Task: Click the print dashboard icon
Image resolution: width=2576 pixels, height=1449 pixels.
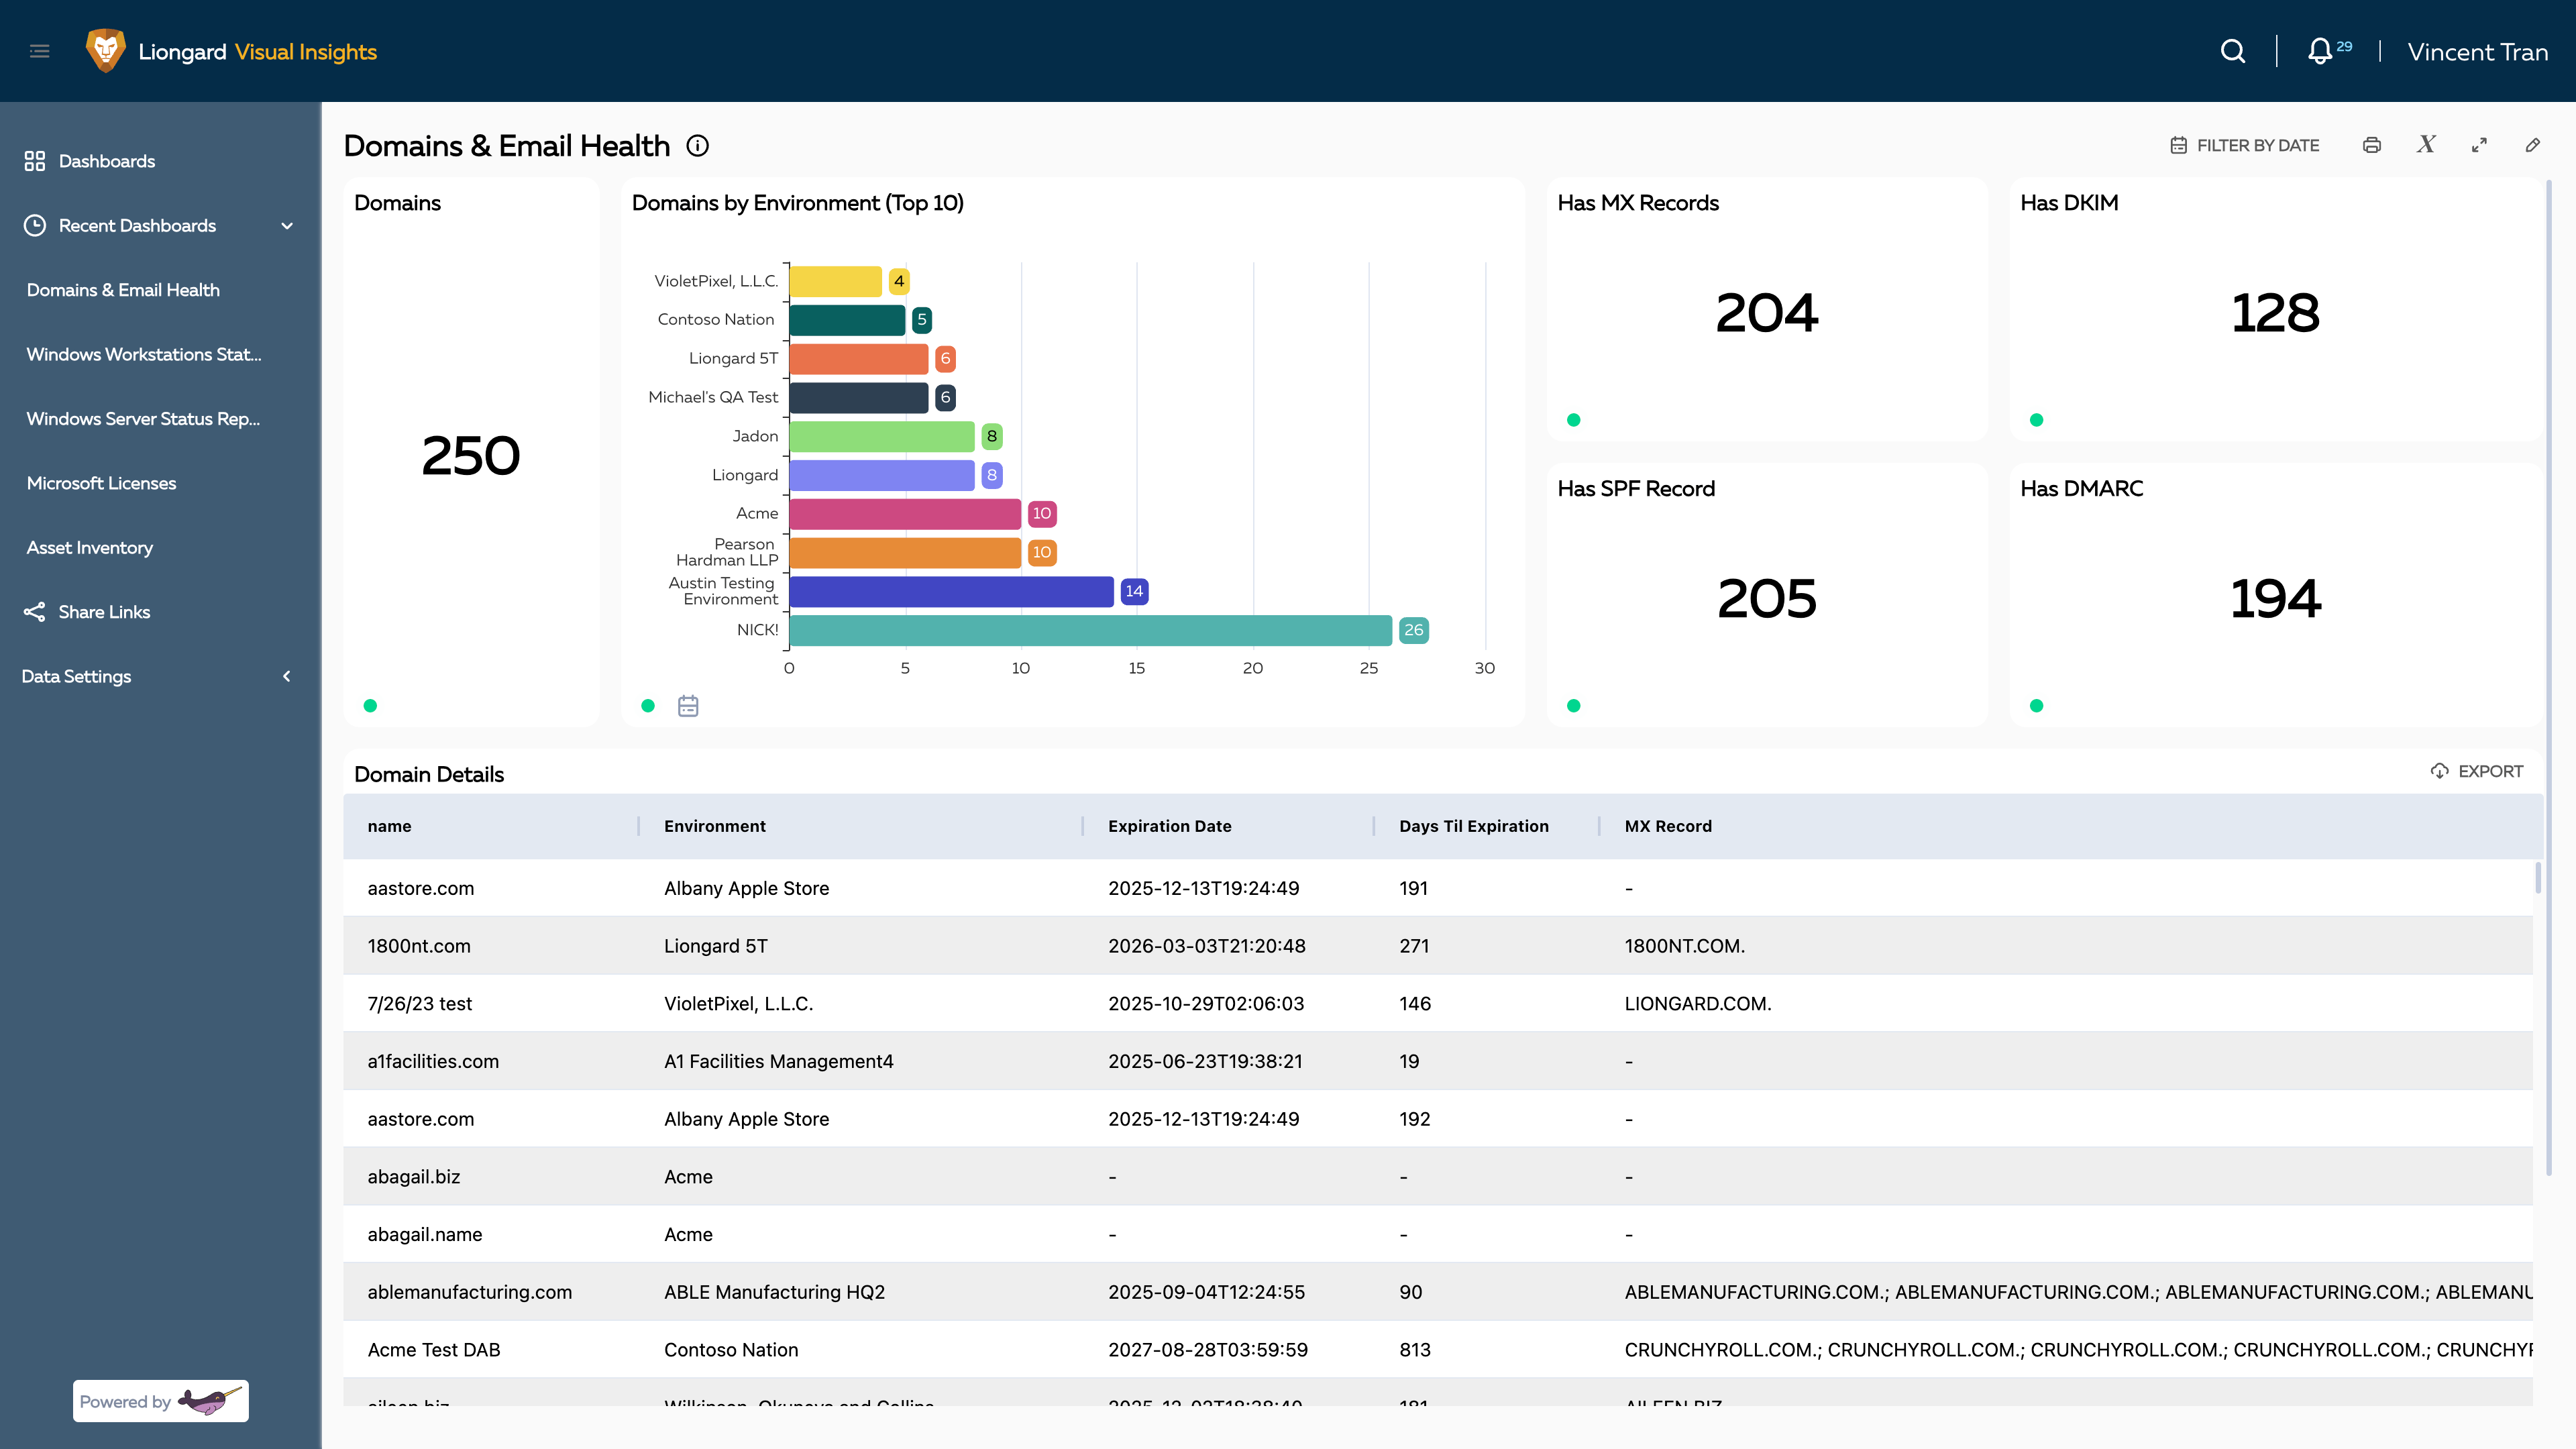Action: 2371,145
